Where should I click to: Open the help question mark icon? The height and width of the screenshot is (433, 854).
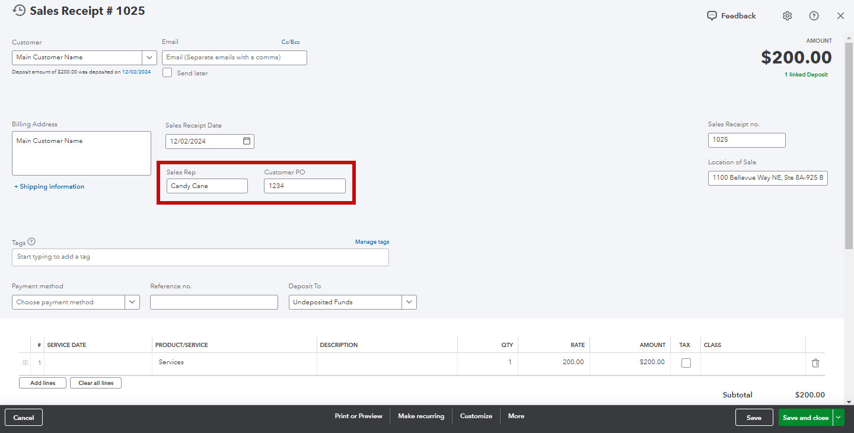(x=814, y=16)
